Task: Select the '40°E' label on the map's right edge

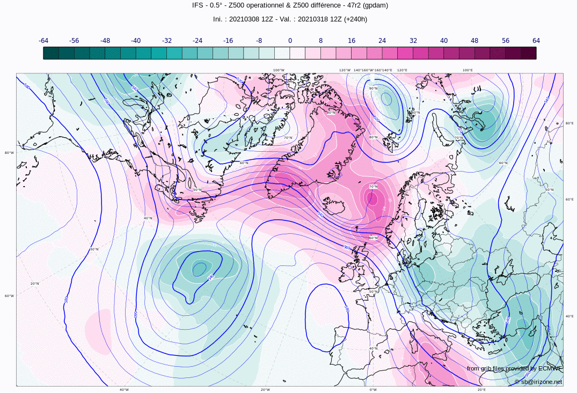Action: (569, 316)
